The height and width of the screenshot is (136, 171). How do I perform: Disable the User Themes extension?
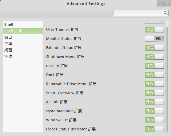pos(154,30)
